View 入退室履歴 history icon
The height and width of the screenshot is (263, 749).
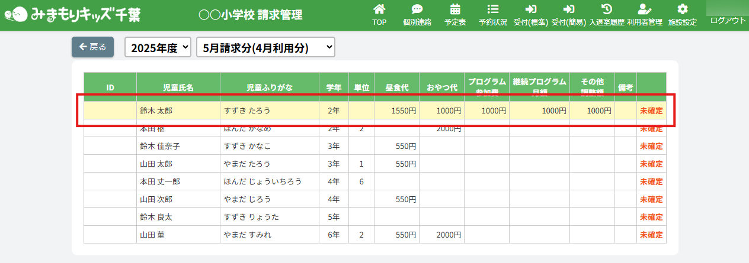(607, 9)
